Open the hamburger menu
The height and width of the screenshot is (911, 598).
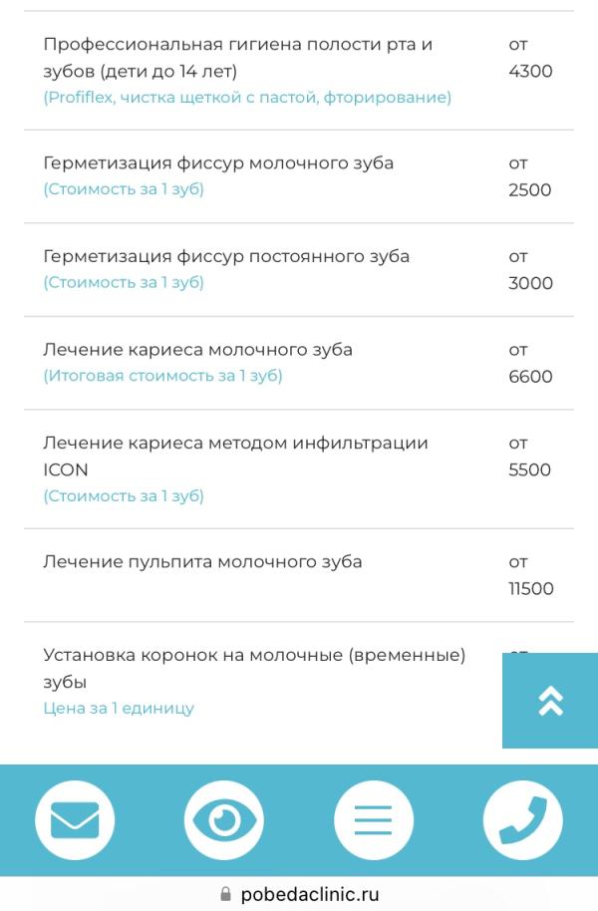(x=374, y=820)
